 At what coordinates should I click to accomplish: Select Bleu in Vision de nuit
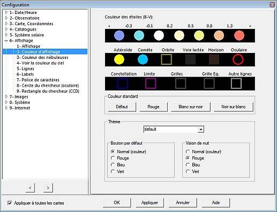click(188, 165)
